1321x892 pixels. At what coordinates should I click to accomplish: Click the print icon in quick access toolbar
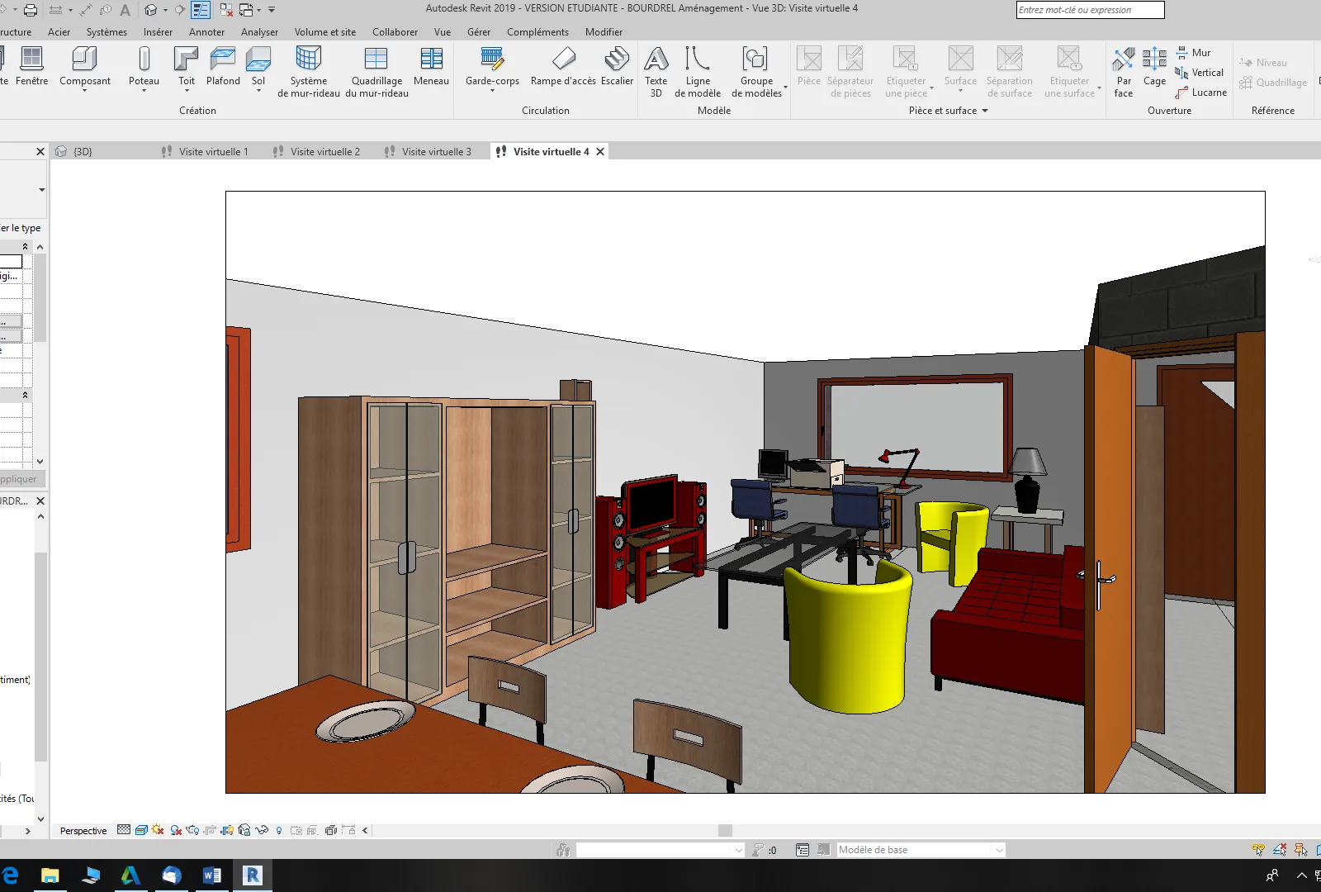coord(31,10)
